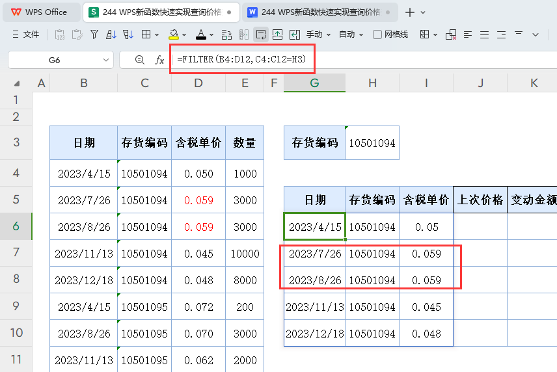This screenshot has width=557, height=372.
Task: Click the select-all corner triangle
Action: point(16,84)
